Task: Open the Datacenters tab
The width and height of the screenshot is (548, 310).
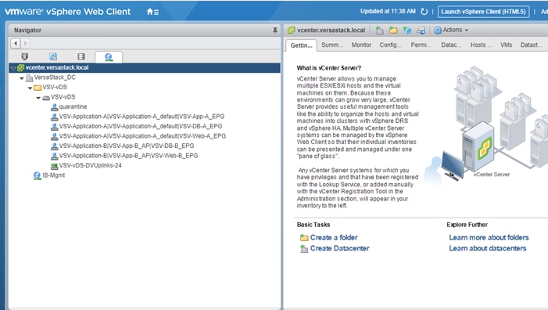Action: point(451,45)
